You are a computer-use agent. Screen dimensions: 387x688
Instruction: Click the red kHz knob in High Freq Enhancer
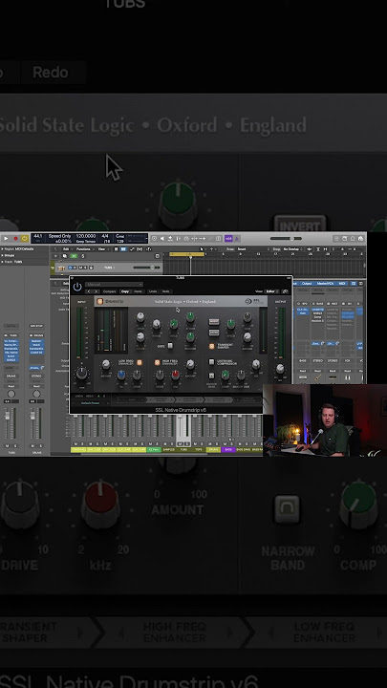coord(175,375)
